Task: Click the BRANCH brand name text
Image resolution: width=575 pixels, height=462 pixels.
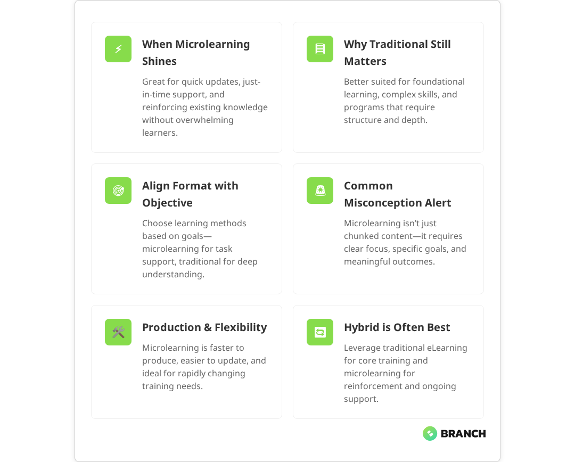Action: [463, 434]
